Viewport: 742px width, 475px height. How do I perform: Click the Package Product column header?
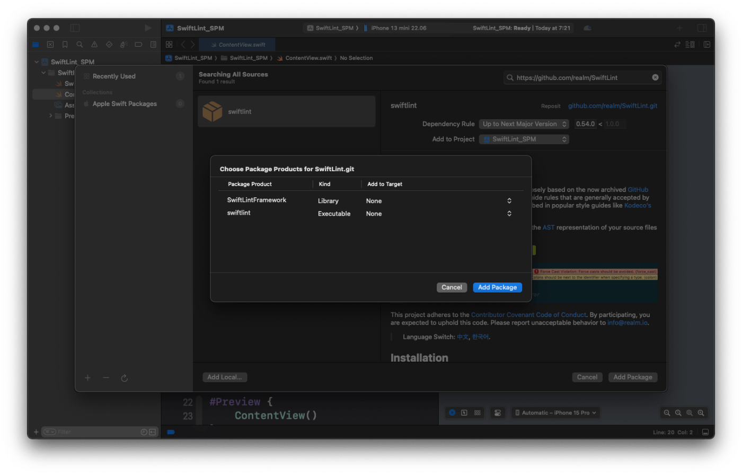pos(250,184)
